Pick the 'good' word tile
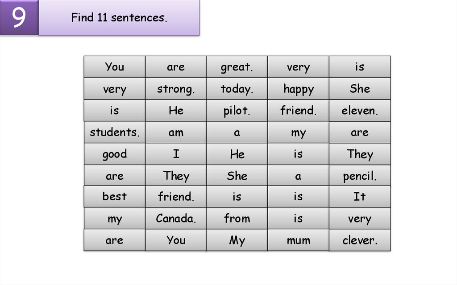 [x=115, y=154]
